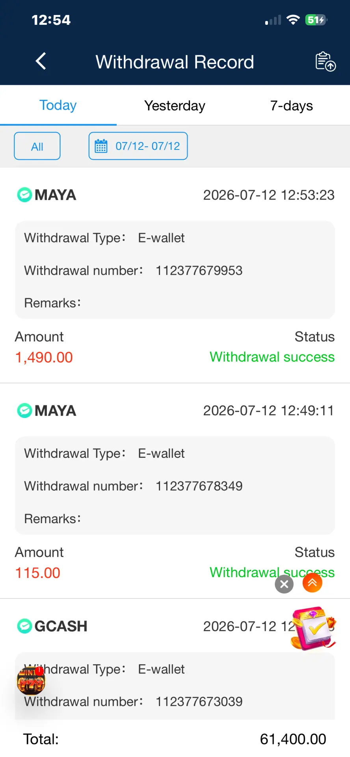Tap the GCASH wallet logo
This screenshot has height=757, width=350.
pos(24,626)
